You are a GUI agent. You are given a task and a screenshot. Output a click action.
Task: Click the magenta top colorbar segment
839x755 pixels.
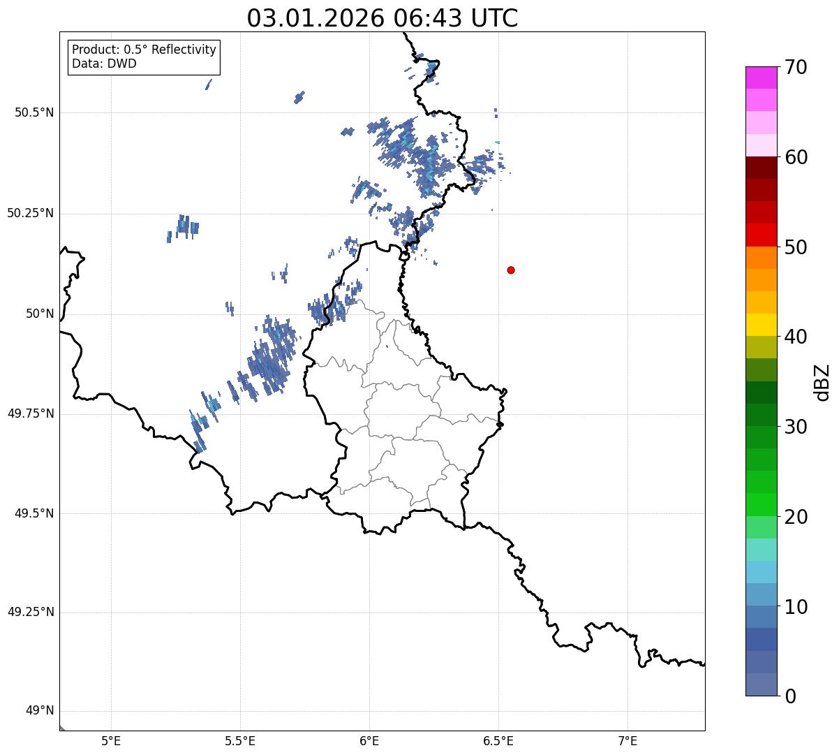click(761, 78)
